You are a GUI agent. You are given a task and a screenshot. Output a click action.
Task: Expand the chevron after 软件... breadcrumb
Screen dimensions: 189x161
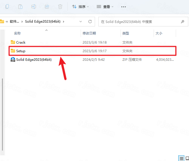[x=22, y=22]
